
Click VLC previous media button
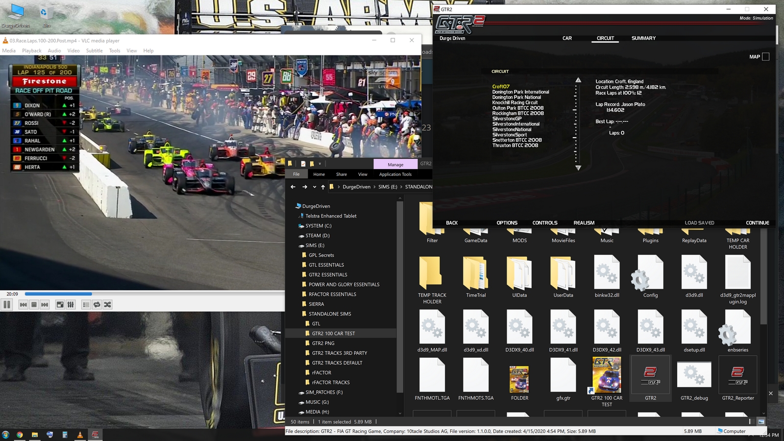click(23, 305)
